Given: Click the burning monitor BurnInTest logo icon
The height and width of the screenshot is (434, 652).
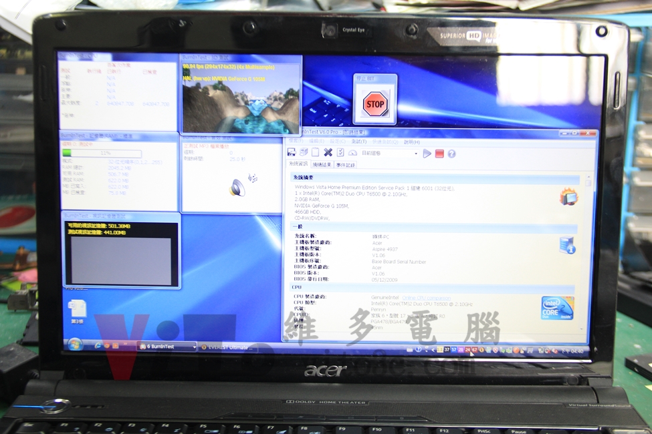Looking at the screenshot, I should pyautogui.click(x=568, y=196).
